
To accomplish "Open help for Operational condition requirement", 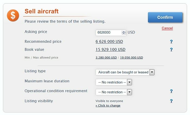I will click(x=171, y=91).
